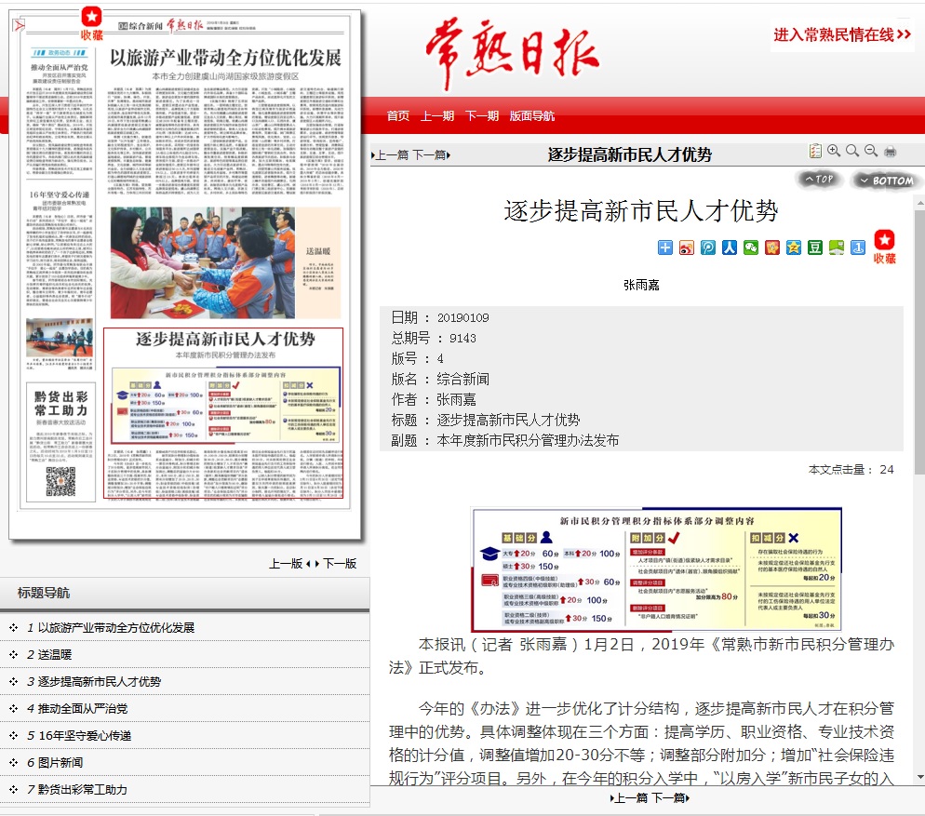Screen dimensions: 925x816
Task: Click the light green share icon beside Douban
Action: [x=837, y=247]
